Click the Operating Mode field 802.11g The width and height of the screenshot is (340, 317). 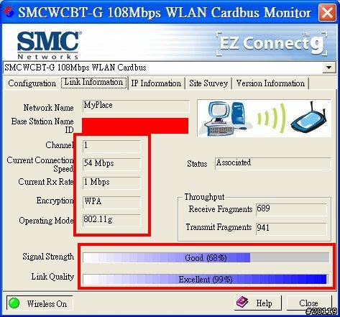pyautogui.click(x=111, y=220)
